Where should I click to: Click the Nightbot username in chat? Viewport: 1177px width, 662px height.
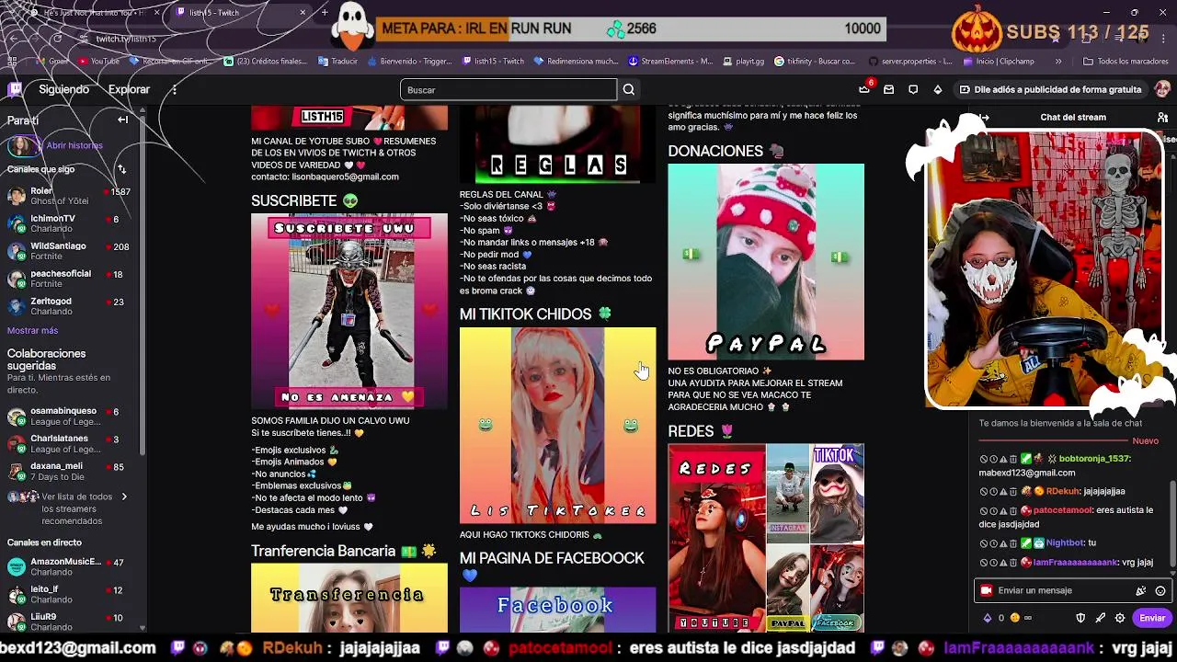pyautogui.click(x=1065, y=542)
